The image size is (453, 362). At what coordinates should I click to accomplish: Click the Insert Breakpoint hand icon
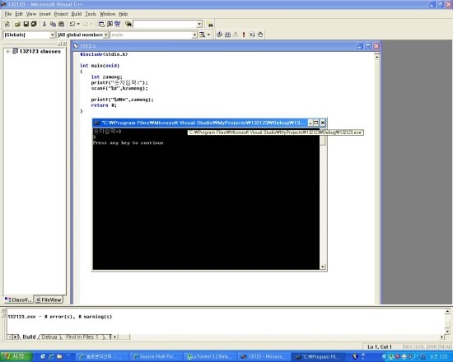point(260,35)
